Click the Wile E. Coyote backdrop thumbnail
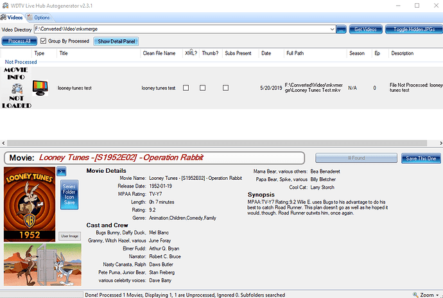 tap(42, 265)
